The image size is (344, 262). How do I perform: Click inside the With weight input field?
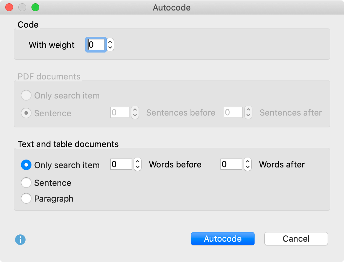[95, 45]
